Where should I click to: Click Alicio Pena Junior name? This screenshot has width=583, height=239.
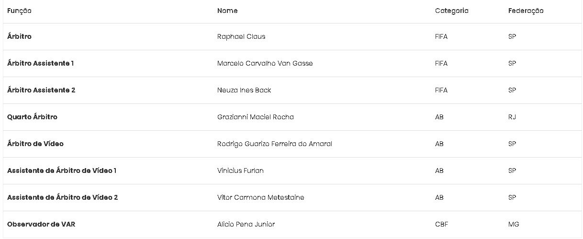[246, 224]
